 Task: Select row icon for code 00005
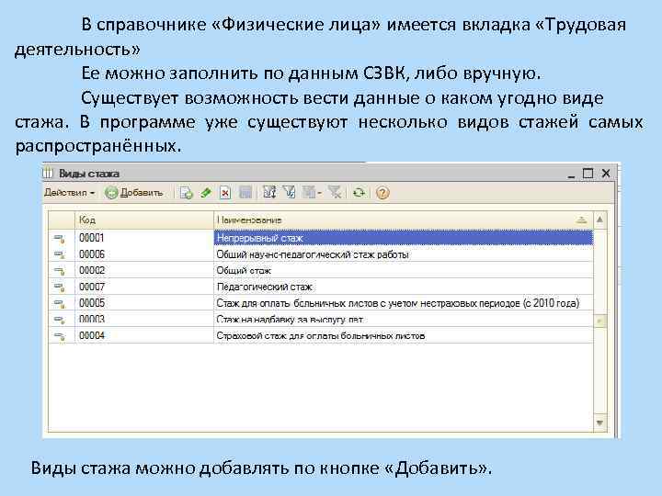[60, 303]
